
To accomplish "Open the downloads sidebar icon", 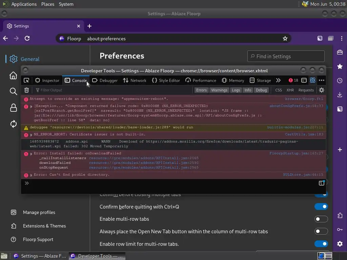I will pos(340,95).
